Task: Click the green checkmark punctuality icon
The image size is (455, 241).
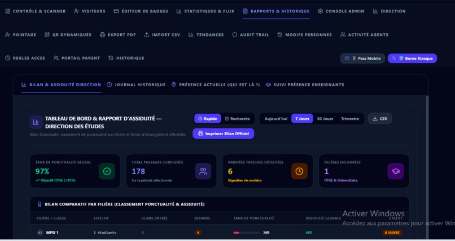Action: point(107,171)
